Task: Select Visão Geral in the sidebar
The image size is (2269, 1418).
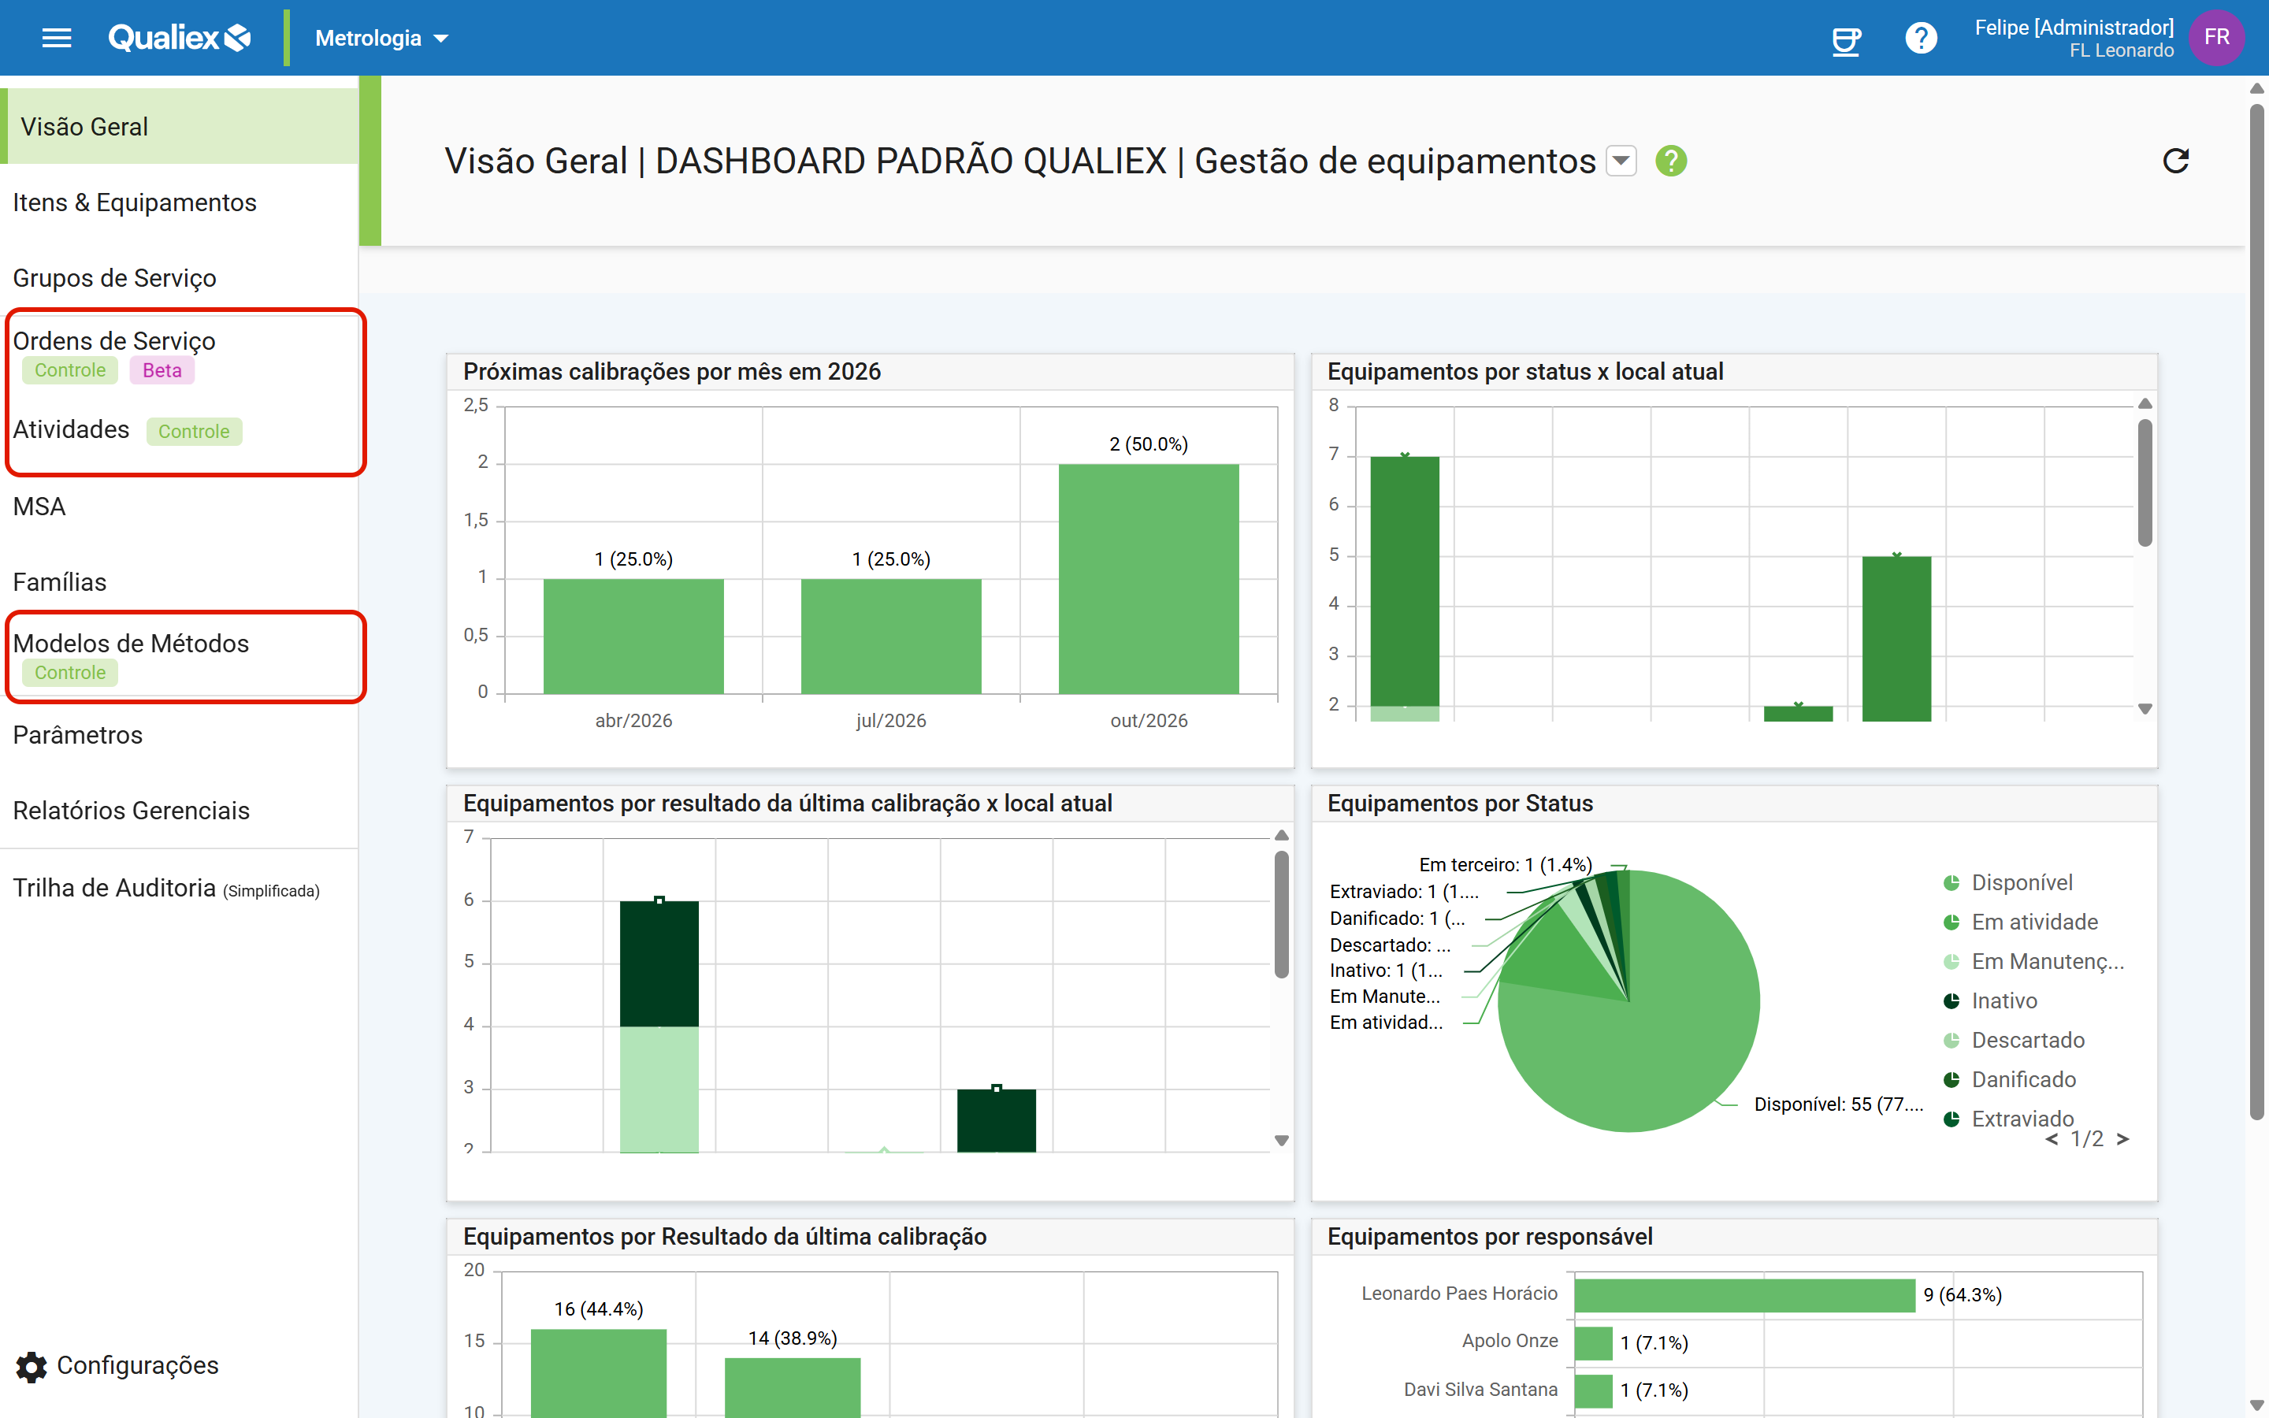Action: click(179, 127)
